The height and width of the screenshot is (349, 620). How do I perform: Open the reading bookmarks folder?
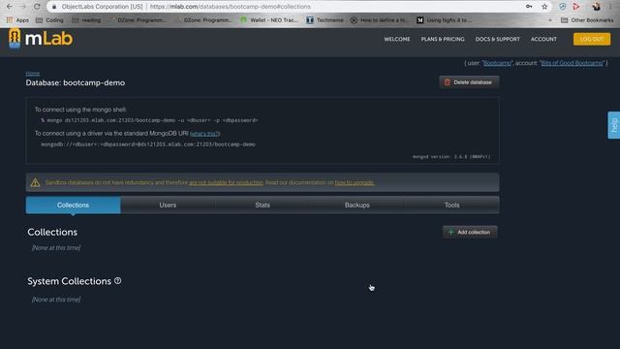tap(86, 19)
